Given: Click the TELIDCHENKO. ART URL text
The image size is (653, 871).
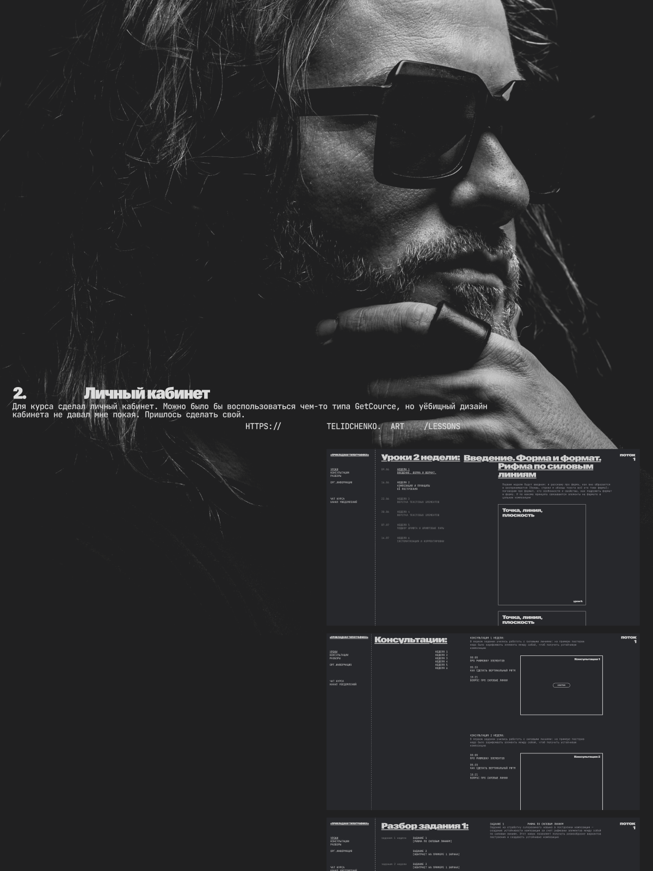Looking at the screenshot, I should [365, 426].
